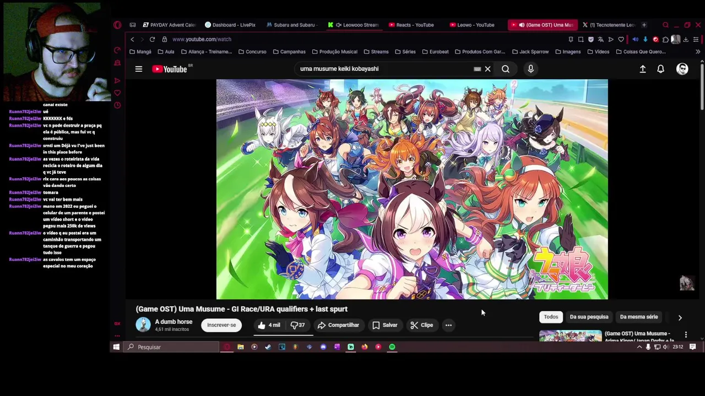Click A dumb horse channel avatar
705x396 pixels.
(143, 324)
